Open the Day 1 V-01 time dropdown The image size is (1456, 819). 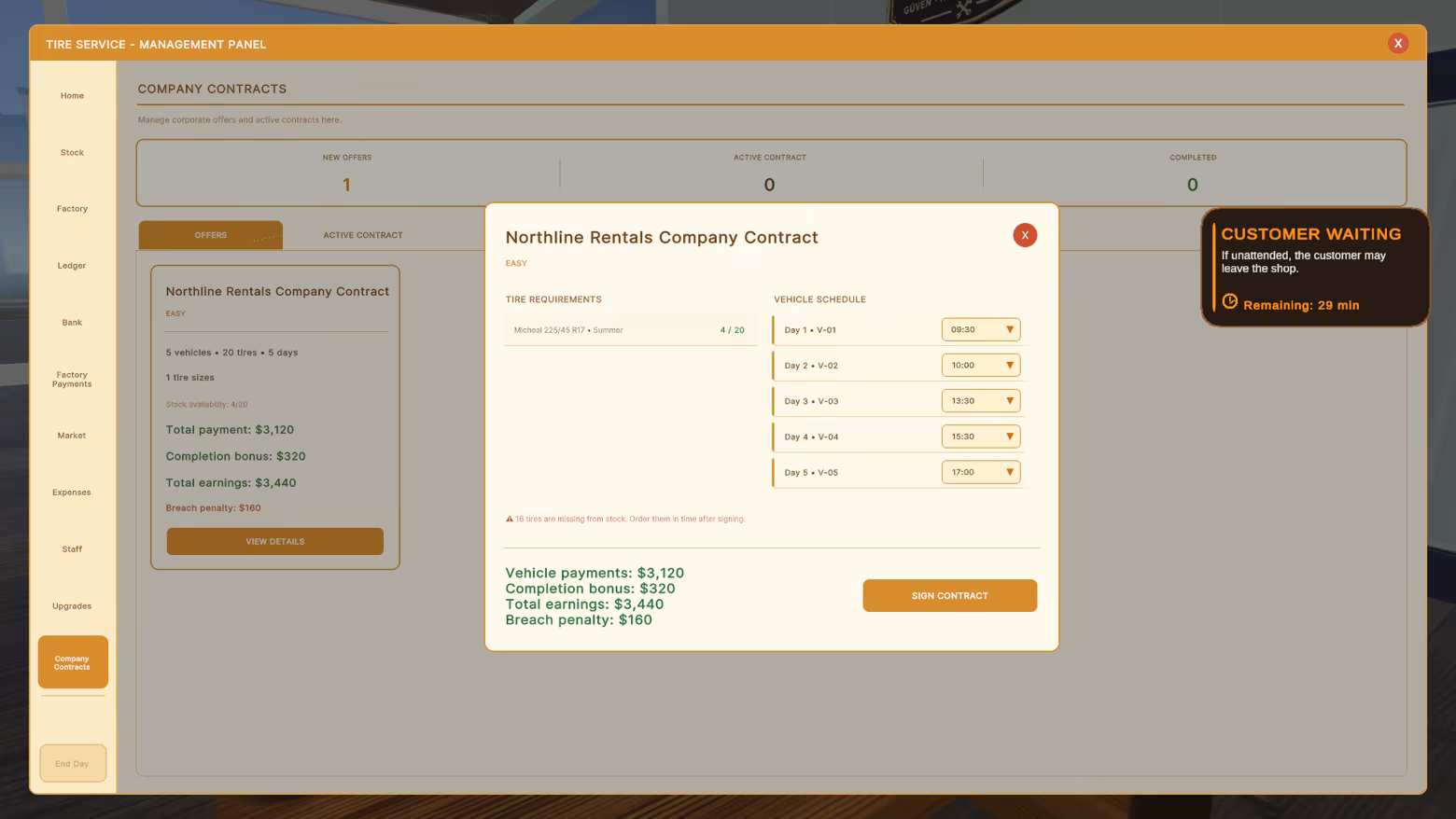[x=981, y=329]
